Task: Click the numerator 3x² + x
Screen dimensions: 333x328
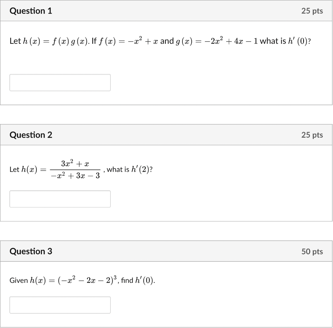Action: 75,163
